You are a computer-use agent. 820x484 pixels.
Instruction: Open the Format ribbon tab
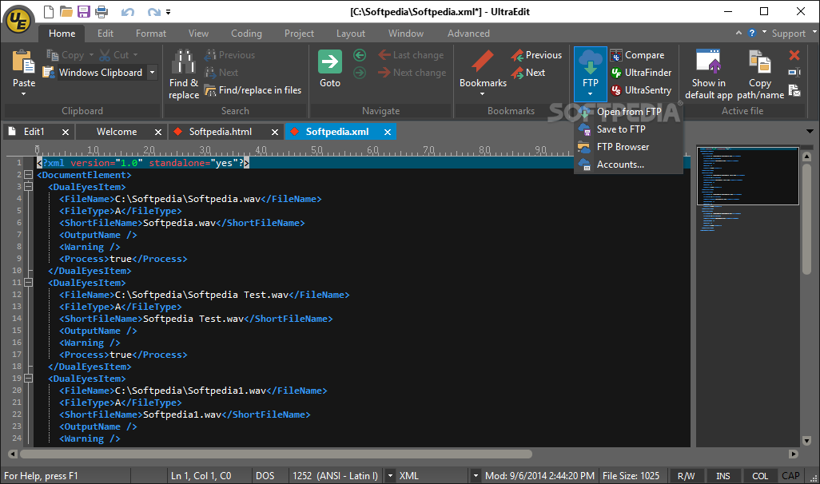[150, 34]
